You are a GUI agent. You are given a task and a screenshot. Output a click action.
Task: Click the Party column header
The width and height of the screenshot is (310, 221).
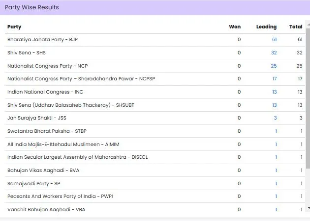tap(14, 27)
